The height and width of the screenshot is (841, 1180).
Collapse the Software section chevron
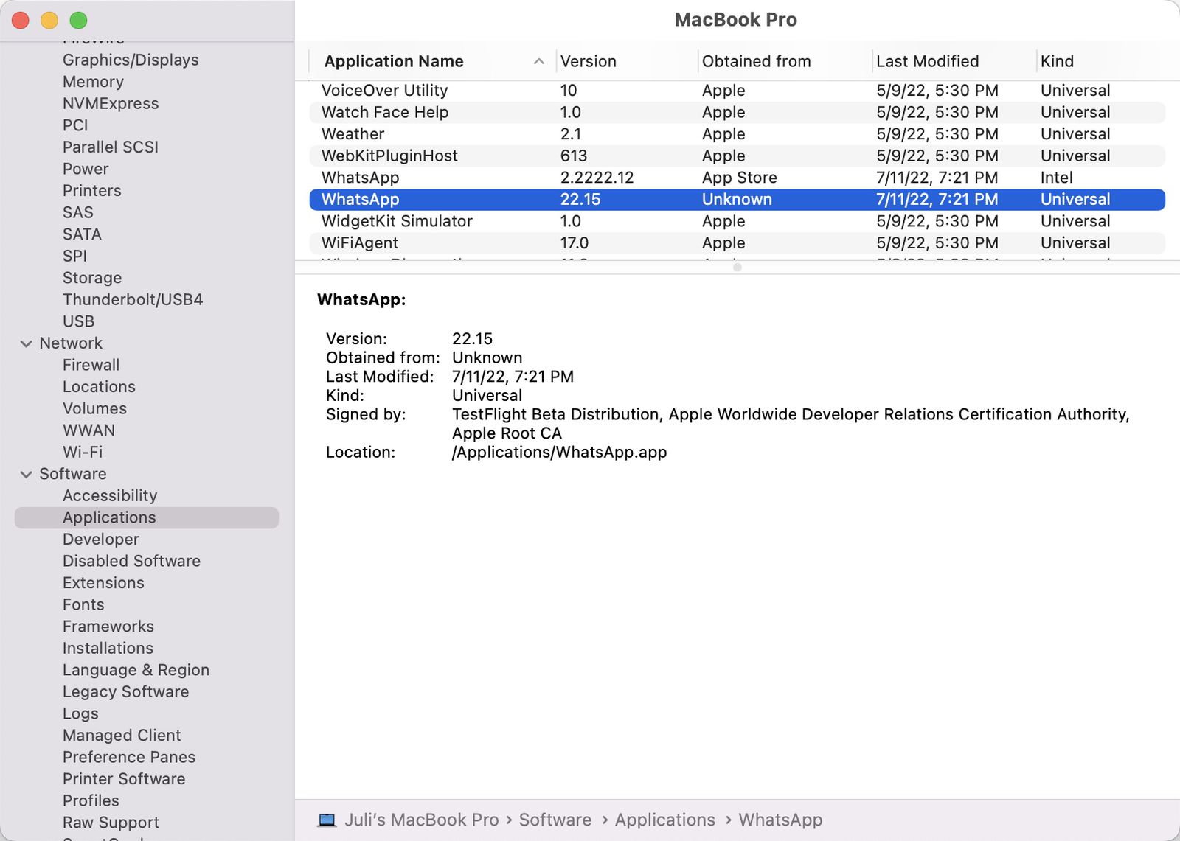pyautogui.click(x=27, y=474)
